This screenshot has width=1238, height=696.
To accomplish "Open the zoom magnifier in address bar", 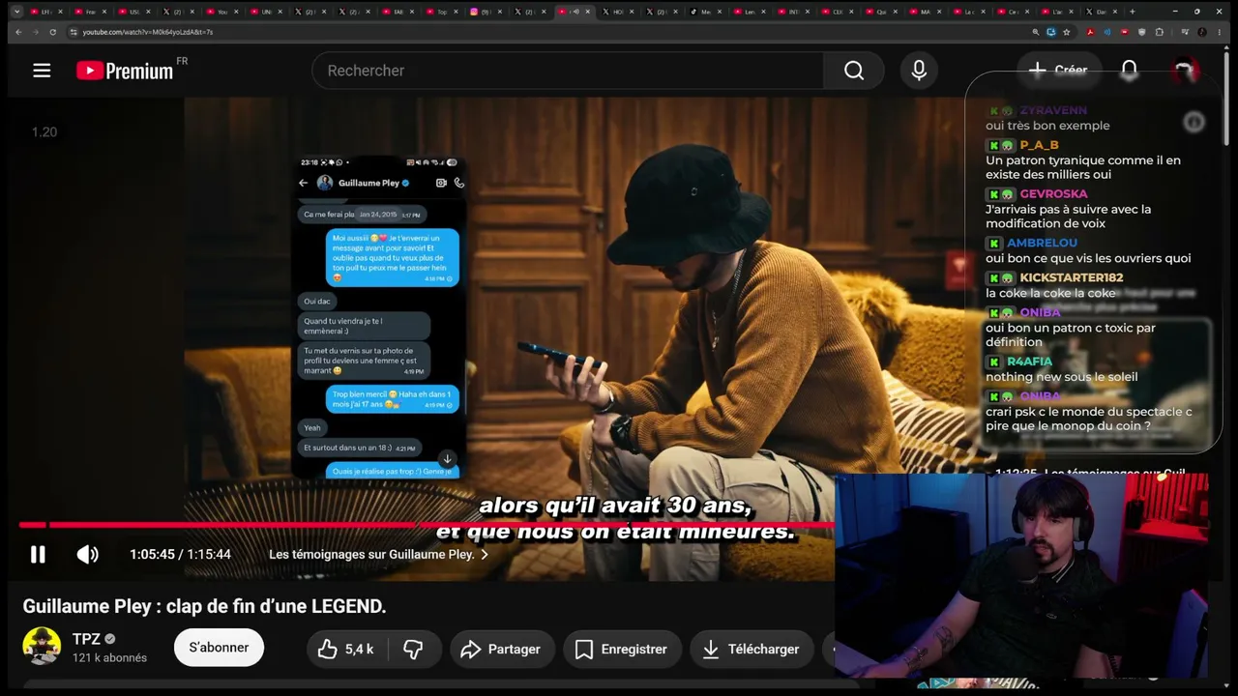I will [x=1036, y=32].
